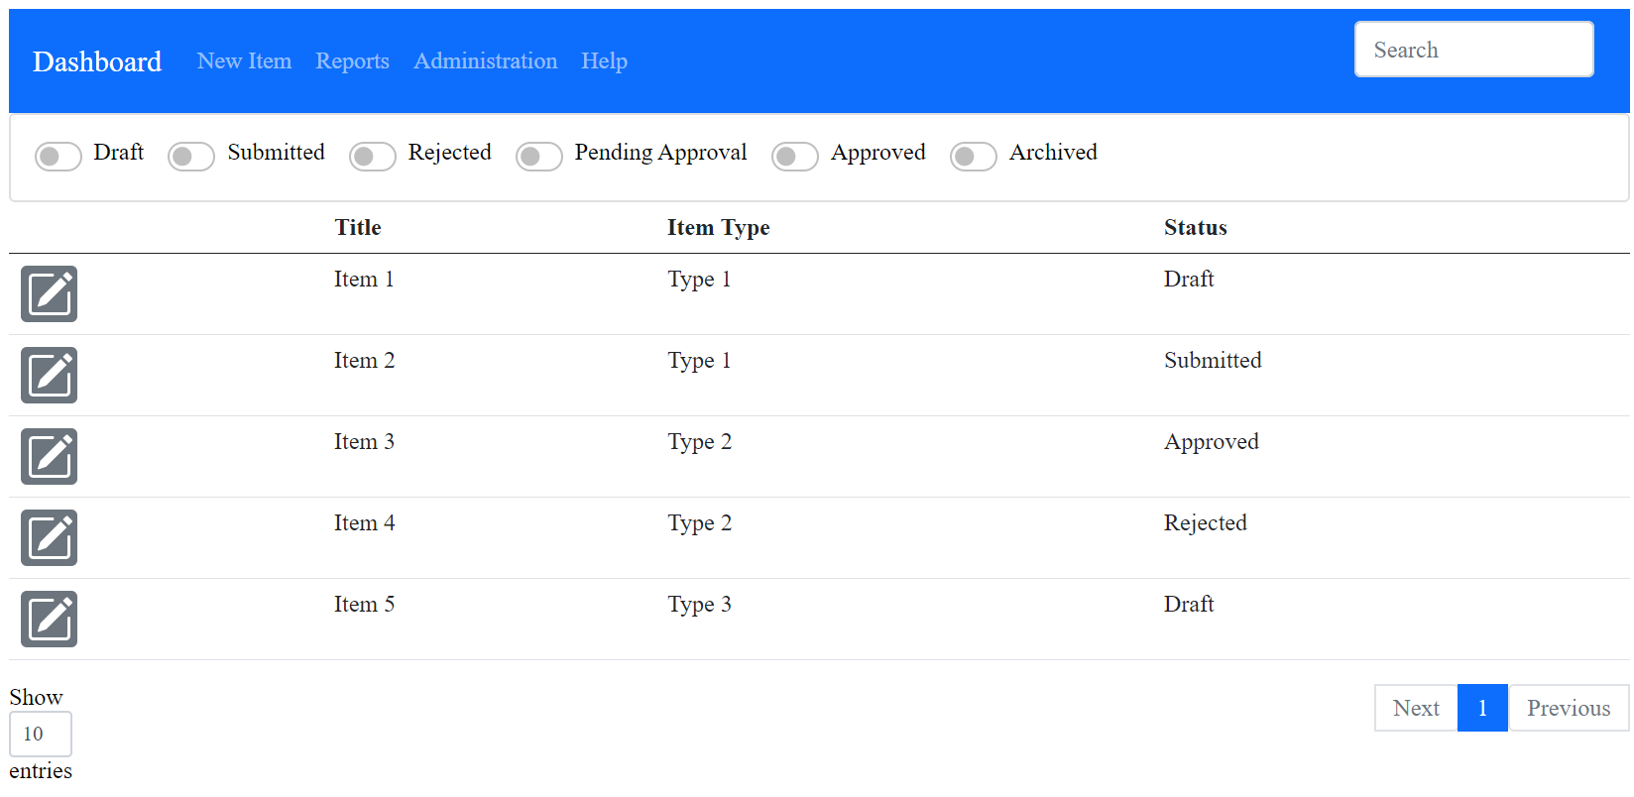Open the Administration menu item

(x=486, y=60)
